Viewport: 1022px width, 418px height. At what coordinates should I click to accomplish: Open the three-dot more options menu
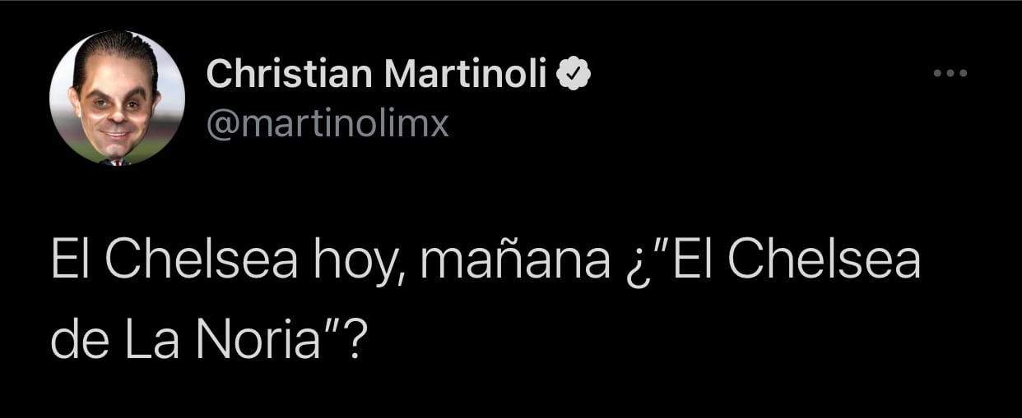tap(950, 73)
